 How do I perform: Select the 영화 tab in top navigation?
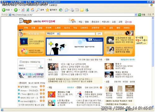click(87, 22)
